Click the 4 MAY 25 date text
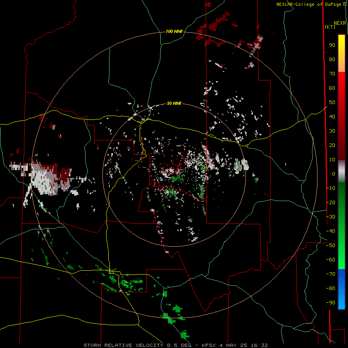The image size is (348, 348). tap(234, 345)
